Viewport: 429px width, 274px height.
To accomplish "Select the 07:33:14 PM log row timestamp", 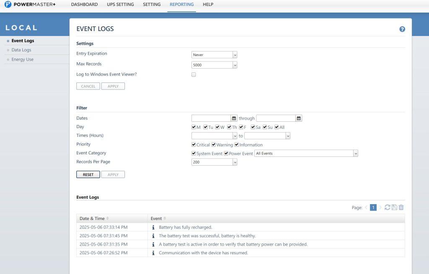I will [103, 227].
